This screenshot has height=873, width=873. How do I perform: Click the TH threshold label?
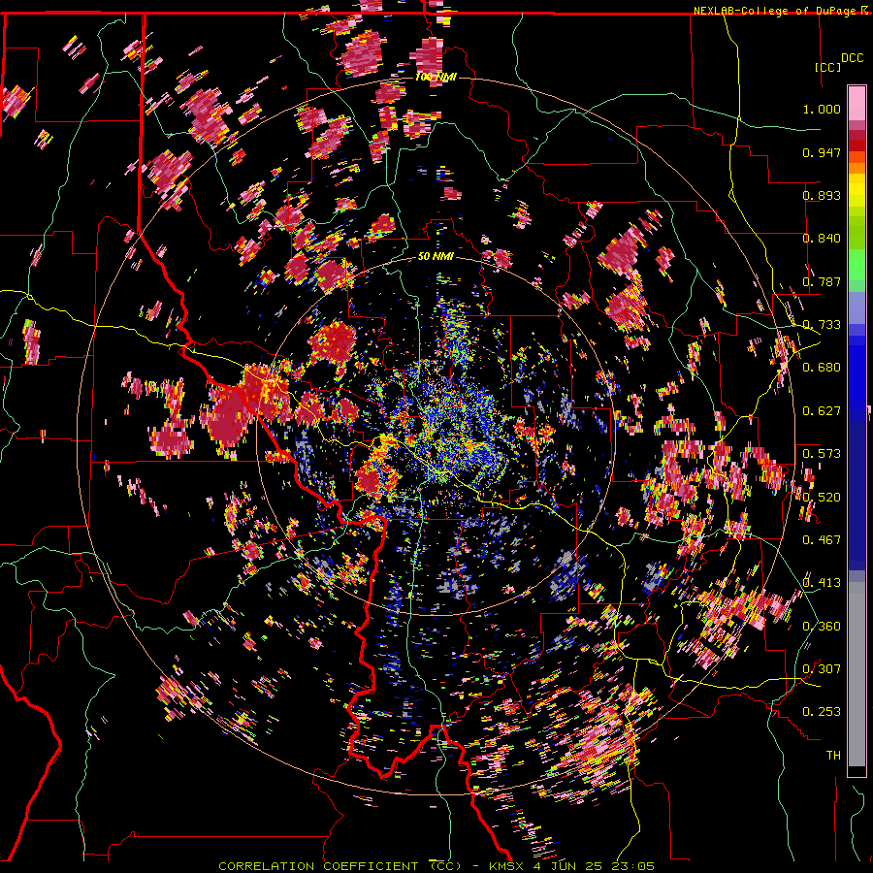coord(833,756)
